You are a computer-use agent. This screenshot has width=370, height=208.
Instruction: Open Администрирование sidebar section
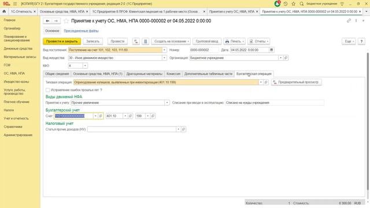(18, 135)
